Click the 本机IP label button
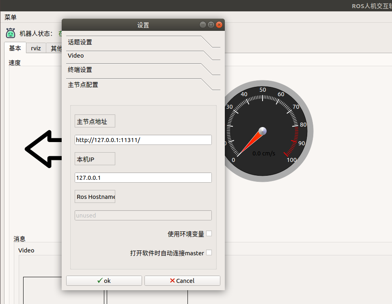Screen dimensions: 392x304 click(x=95, y=159)
